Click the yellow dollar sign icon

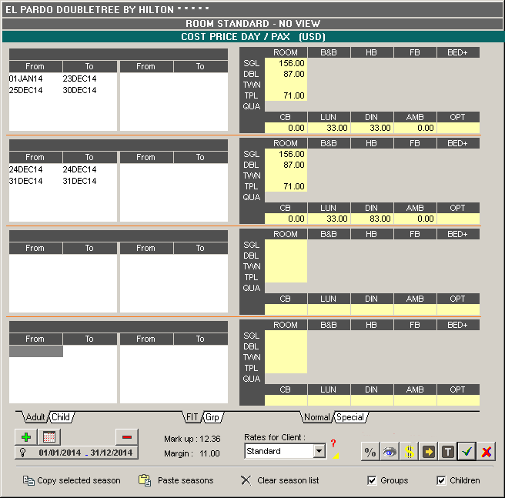[x=409, y=452]
